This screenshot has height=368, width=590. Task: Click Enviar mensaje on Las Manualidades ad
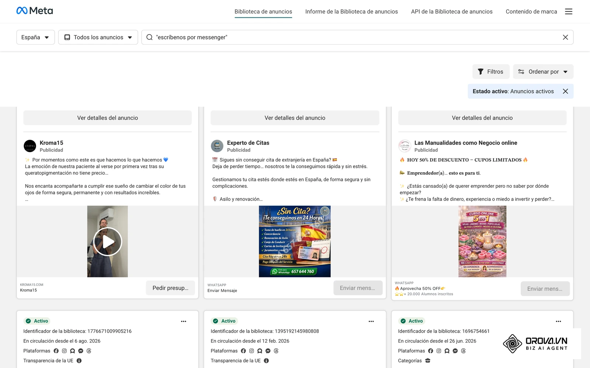[x=545, y=289]
